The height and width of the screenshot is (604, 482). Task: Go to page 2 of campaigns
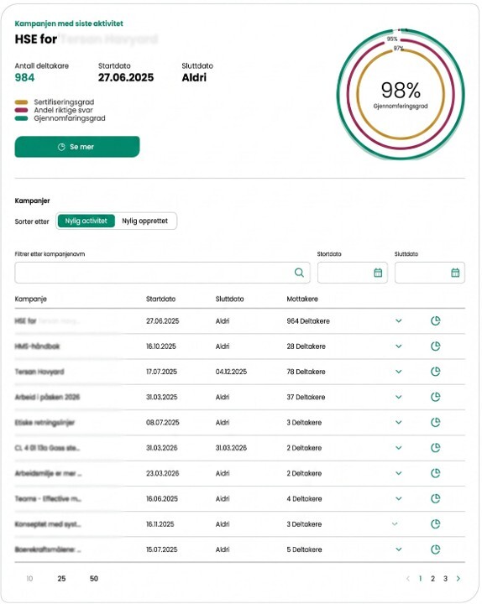[432, 579]
